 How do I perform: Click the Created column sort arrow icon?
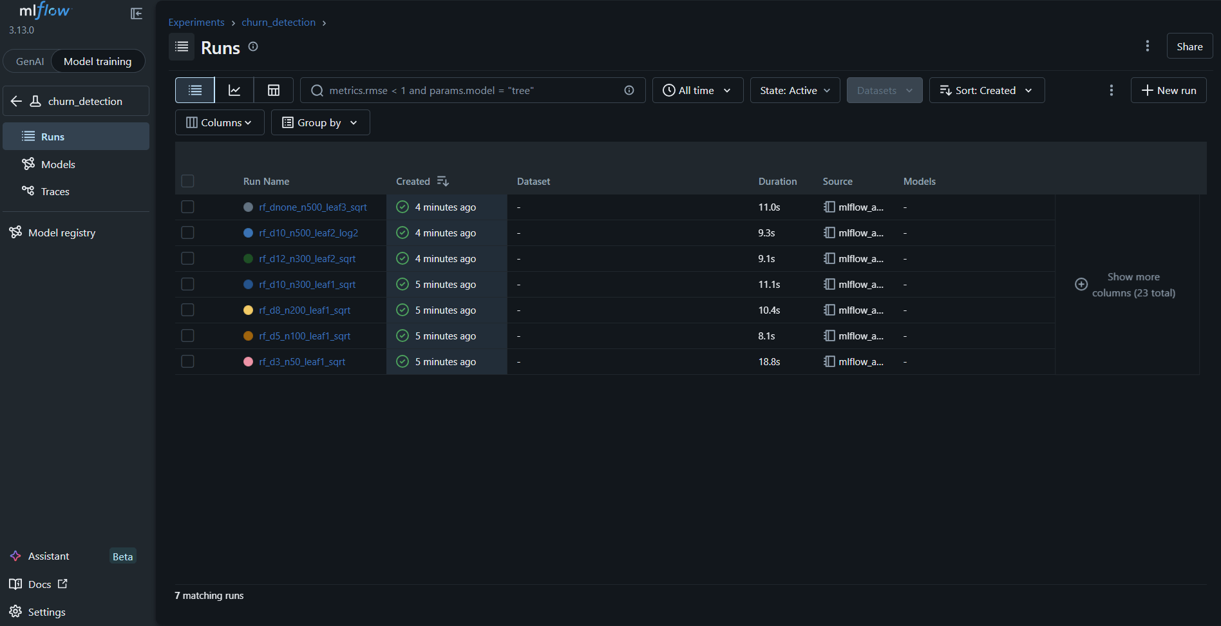[442, 181]
